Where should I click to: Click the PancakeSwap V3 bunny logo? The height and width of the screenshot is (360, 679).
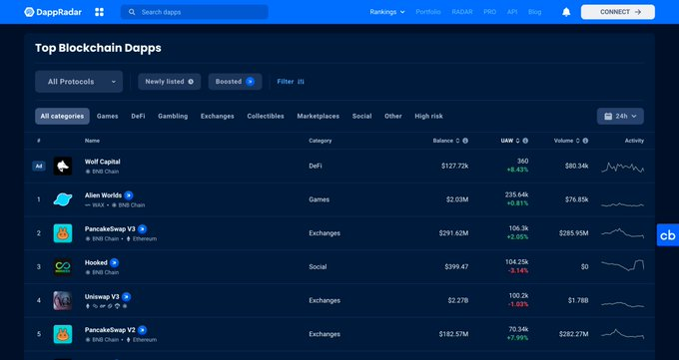(x=63, y=233)
